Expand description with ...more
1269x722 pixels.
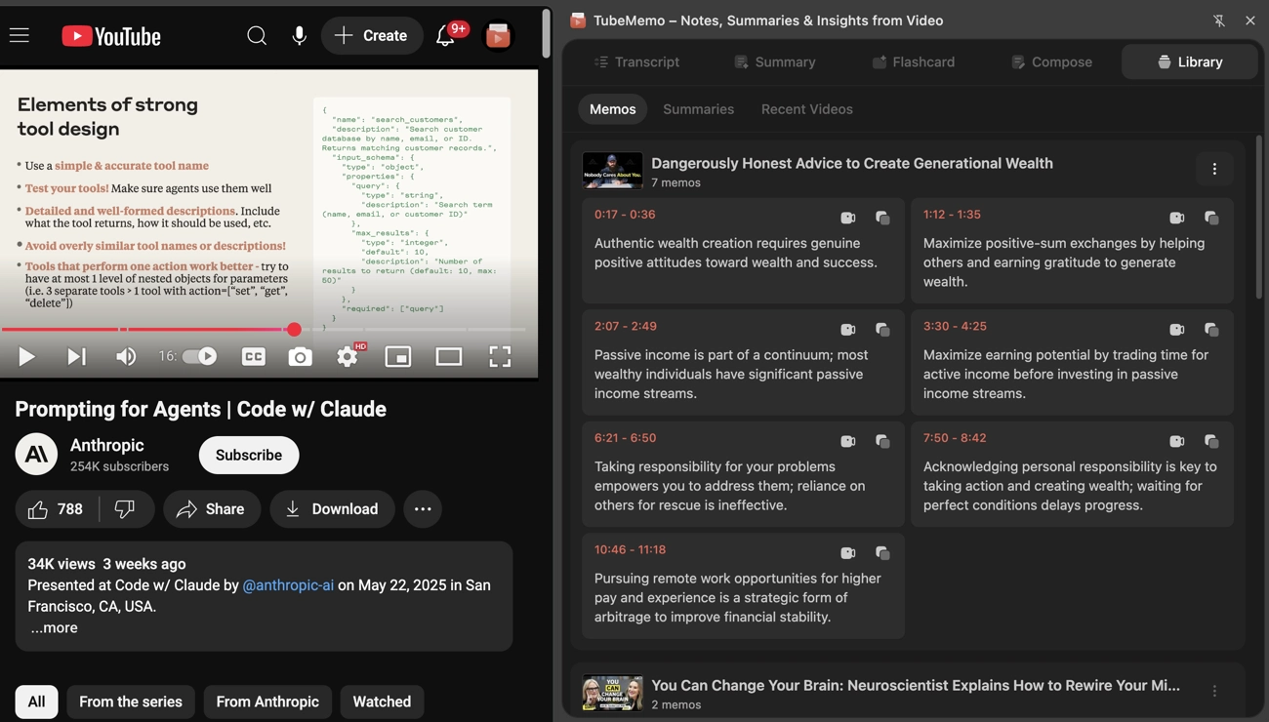pos(54,628)
